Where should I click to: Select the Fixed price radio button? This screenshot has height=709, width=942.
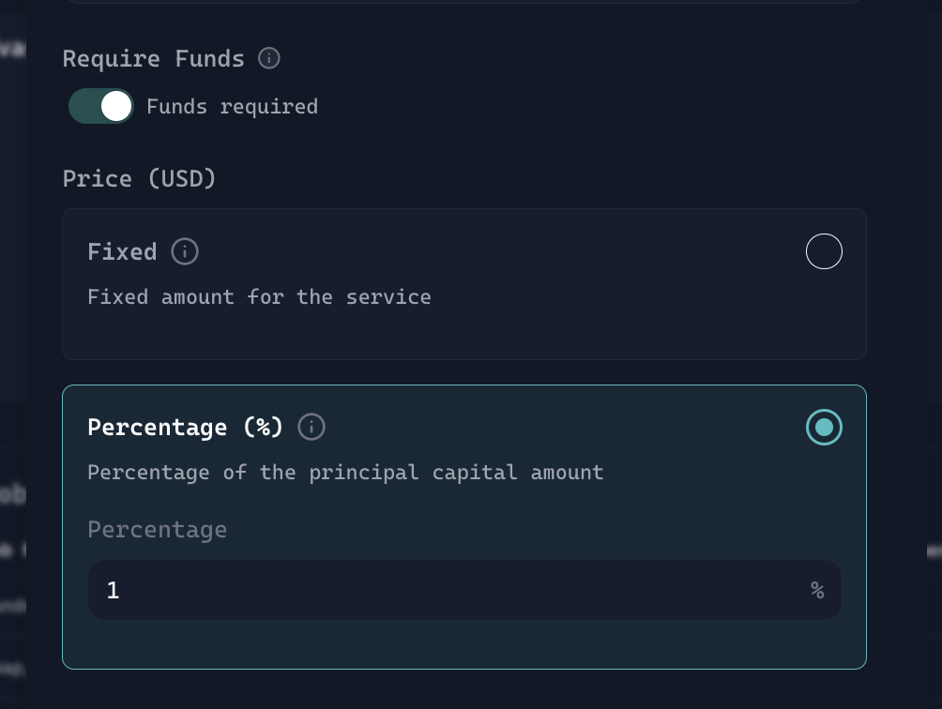(x=824, y=251)
